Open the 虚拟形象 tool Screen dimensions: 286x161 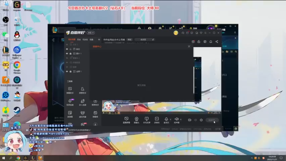pyautogui.click(x=83, y=114)
